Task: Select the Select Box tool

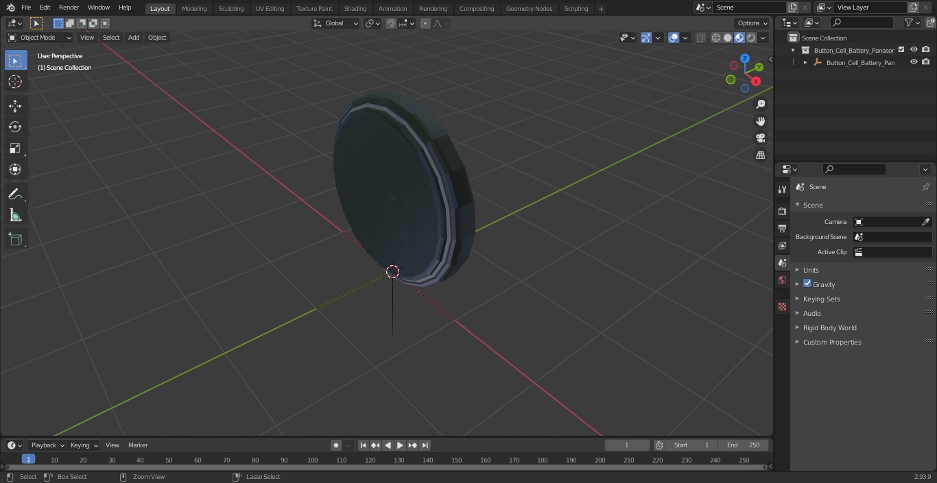Action: (x=15, y=60)
